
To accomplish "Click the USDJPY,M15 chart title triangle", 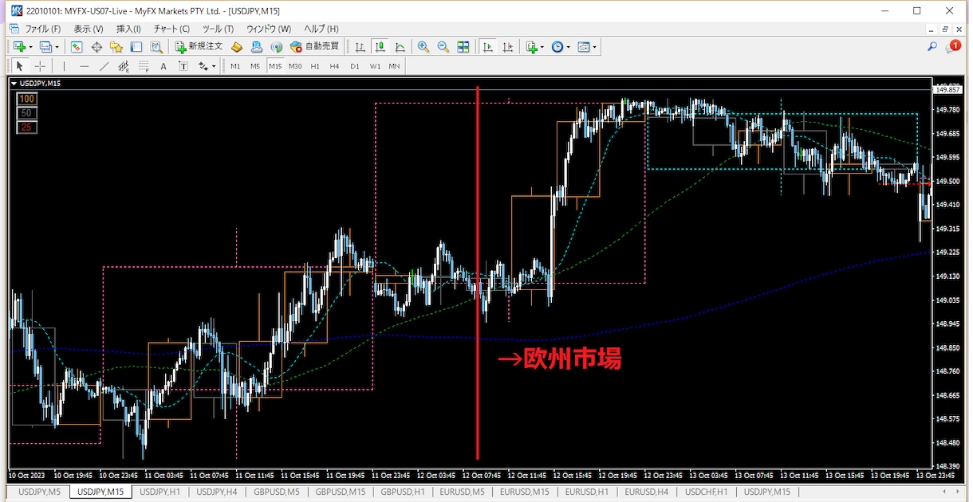I will point(14,84).
